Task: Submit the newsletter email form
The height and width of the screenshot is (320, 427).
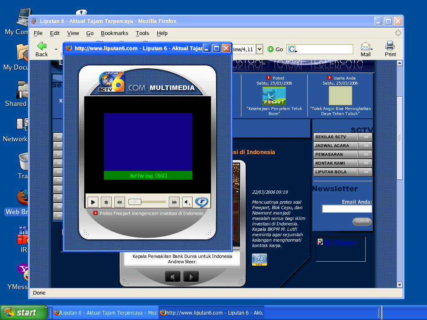Action: [x=362, y=221]
